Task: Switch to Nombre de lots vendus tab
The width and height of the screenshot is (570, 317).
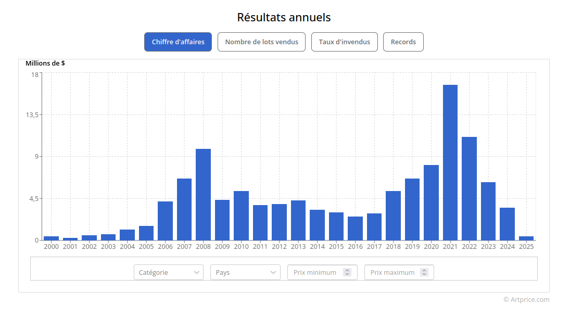Action: 261,42
